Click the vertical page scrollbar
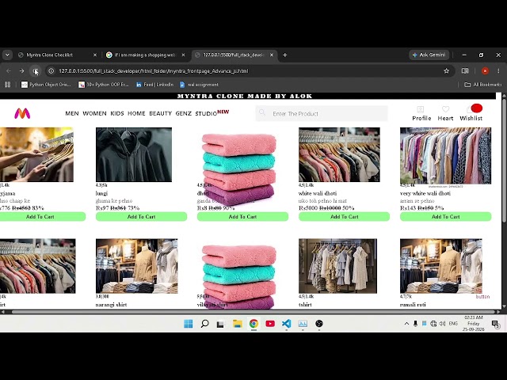Image resolution: width=507 pixels, height=380 pixels. coord(504,161)
